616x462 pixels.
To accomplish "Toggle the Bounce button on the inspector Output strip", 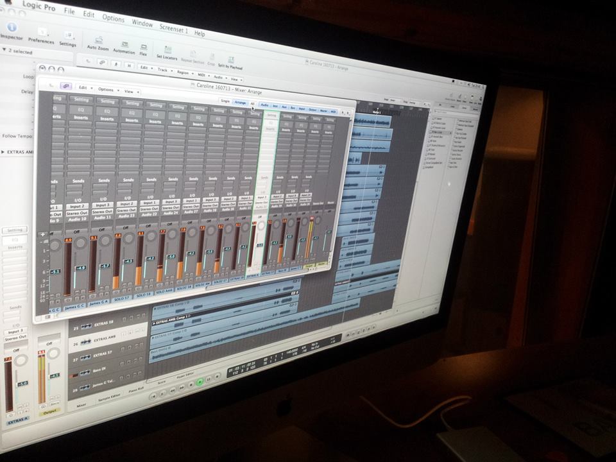I will (55, 404).
